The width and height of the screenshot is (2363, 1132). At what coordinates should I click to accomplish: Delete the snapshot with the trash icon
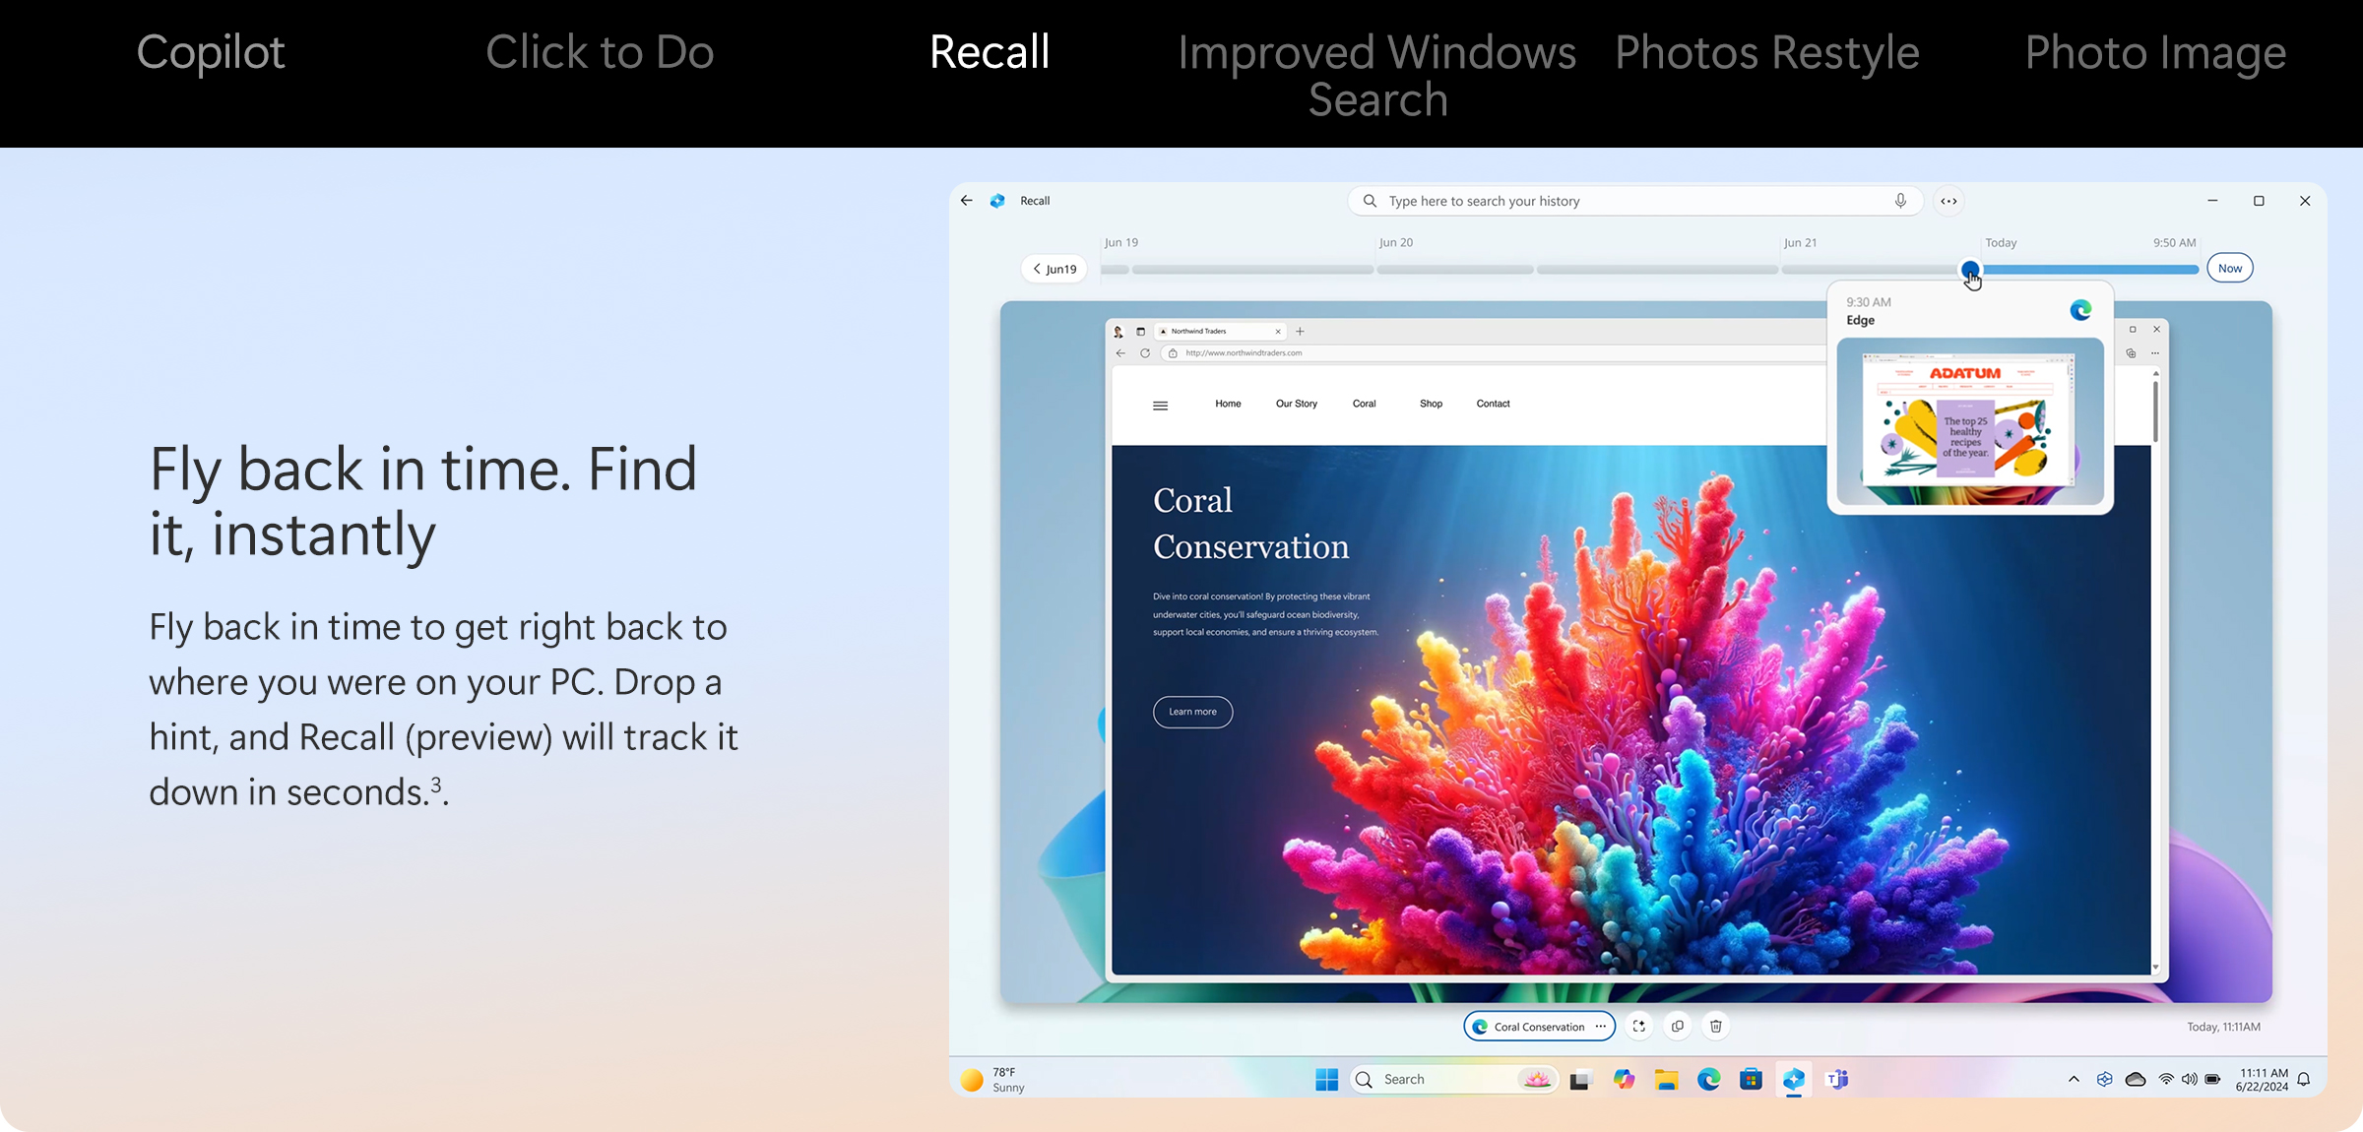coord(1716,1026)
